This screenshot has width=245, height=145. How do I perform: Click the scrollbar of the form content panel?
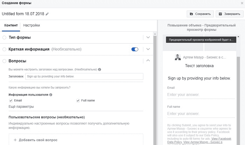tap(155, 90)
